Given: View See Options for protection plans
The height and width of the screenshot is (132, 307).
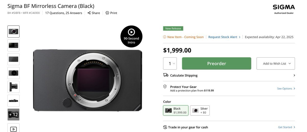Looking at the screenshot, I should tap(284, 89).
